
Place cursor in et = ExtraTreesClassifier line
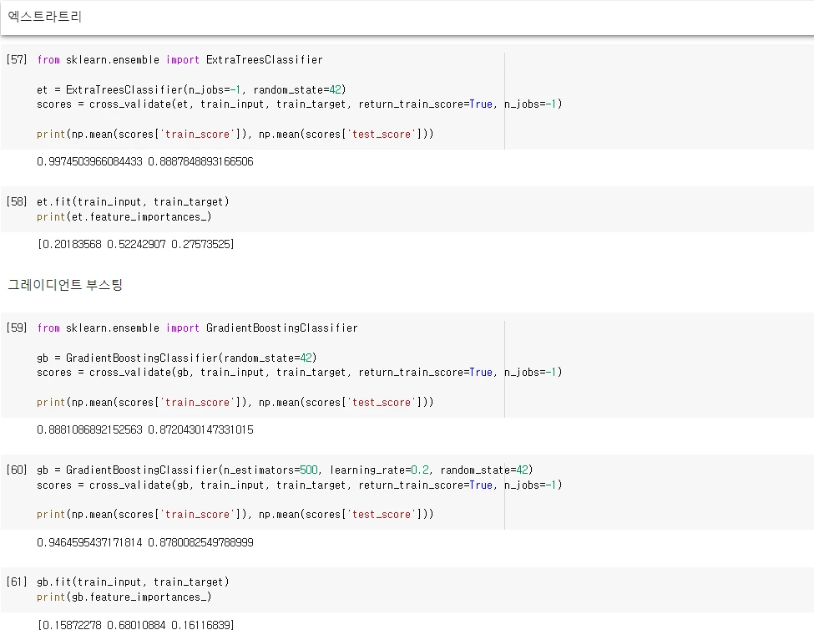click(191, 90)
